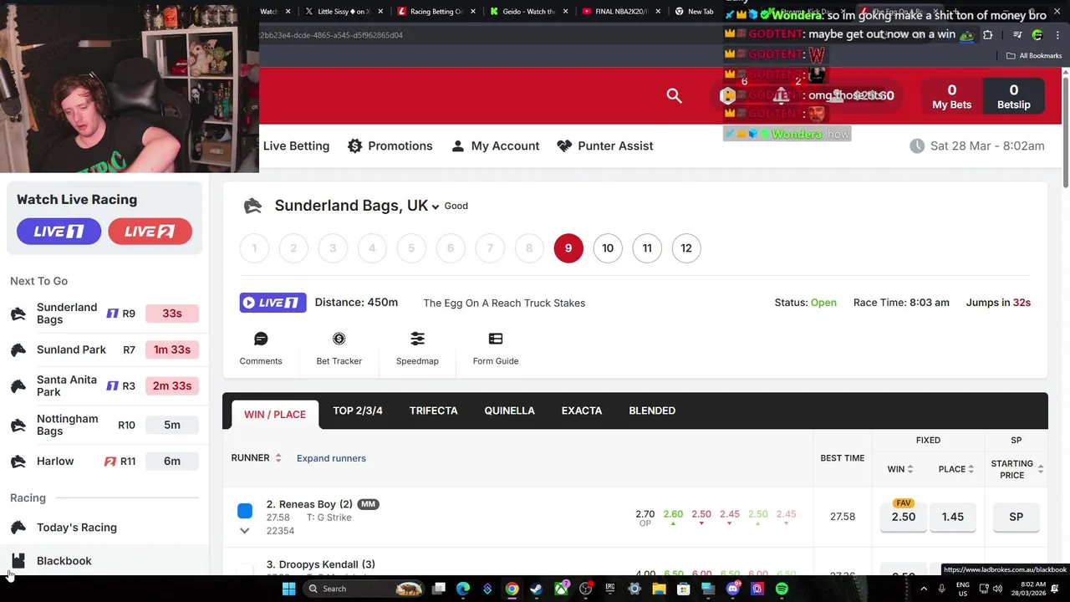Open Nottingham Bags R10 race

tap(104, 425)
